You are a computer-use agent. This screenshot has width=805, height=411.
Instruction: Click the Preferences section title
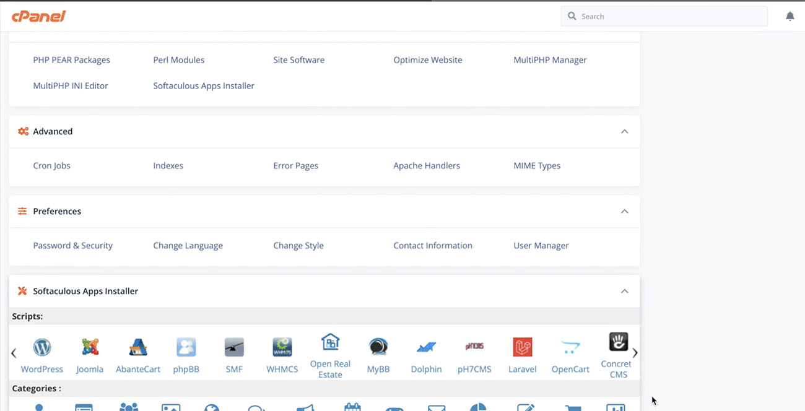point(57,211)
